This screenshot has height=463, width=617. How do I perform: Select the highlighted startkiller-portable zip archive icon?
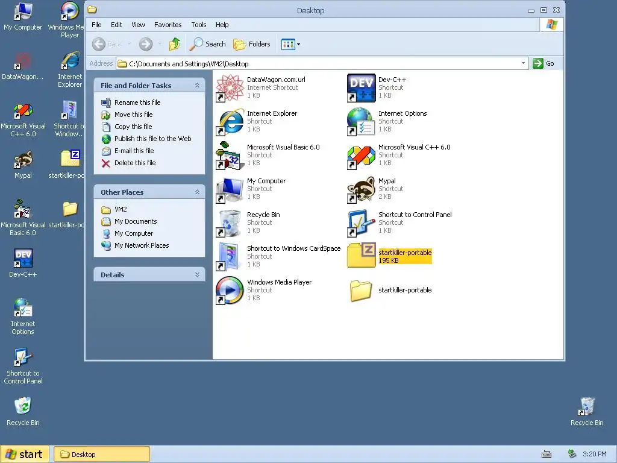pos(362,256)
